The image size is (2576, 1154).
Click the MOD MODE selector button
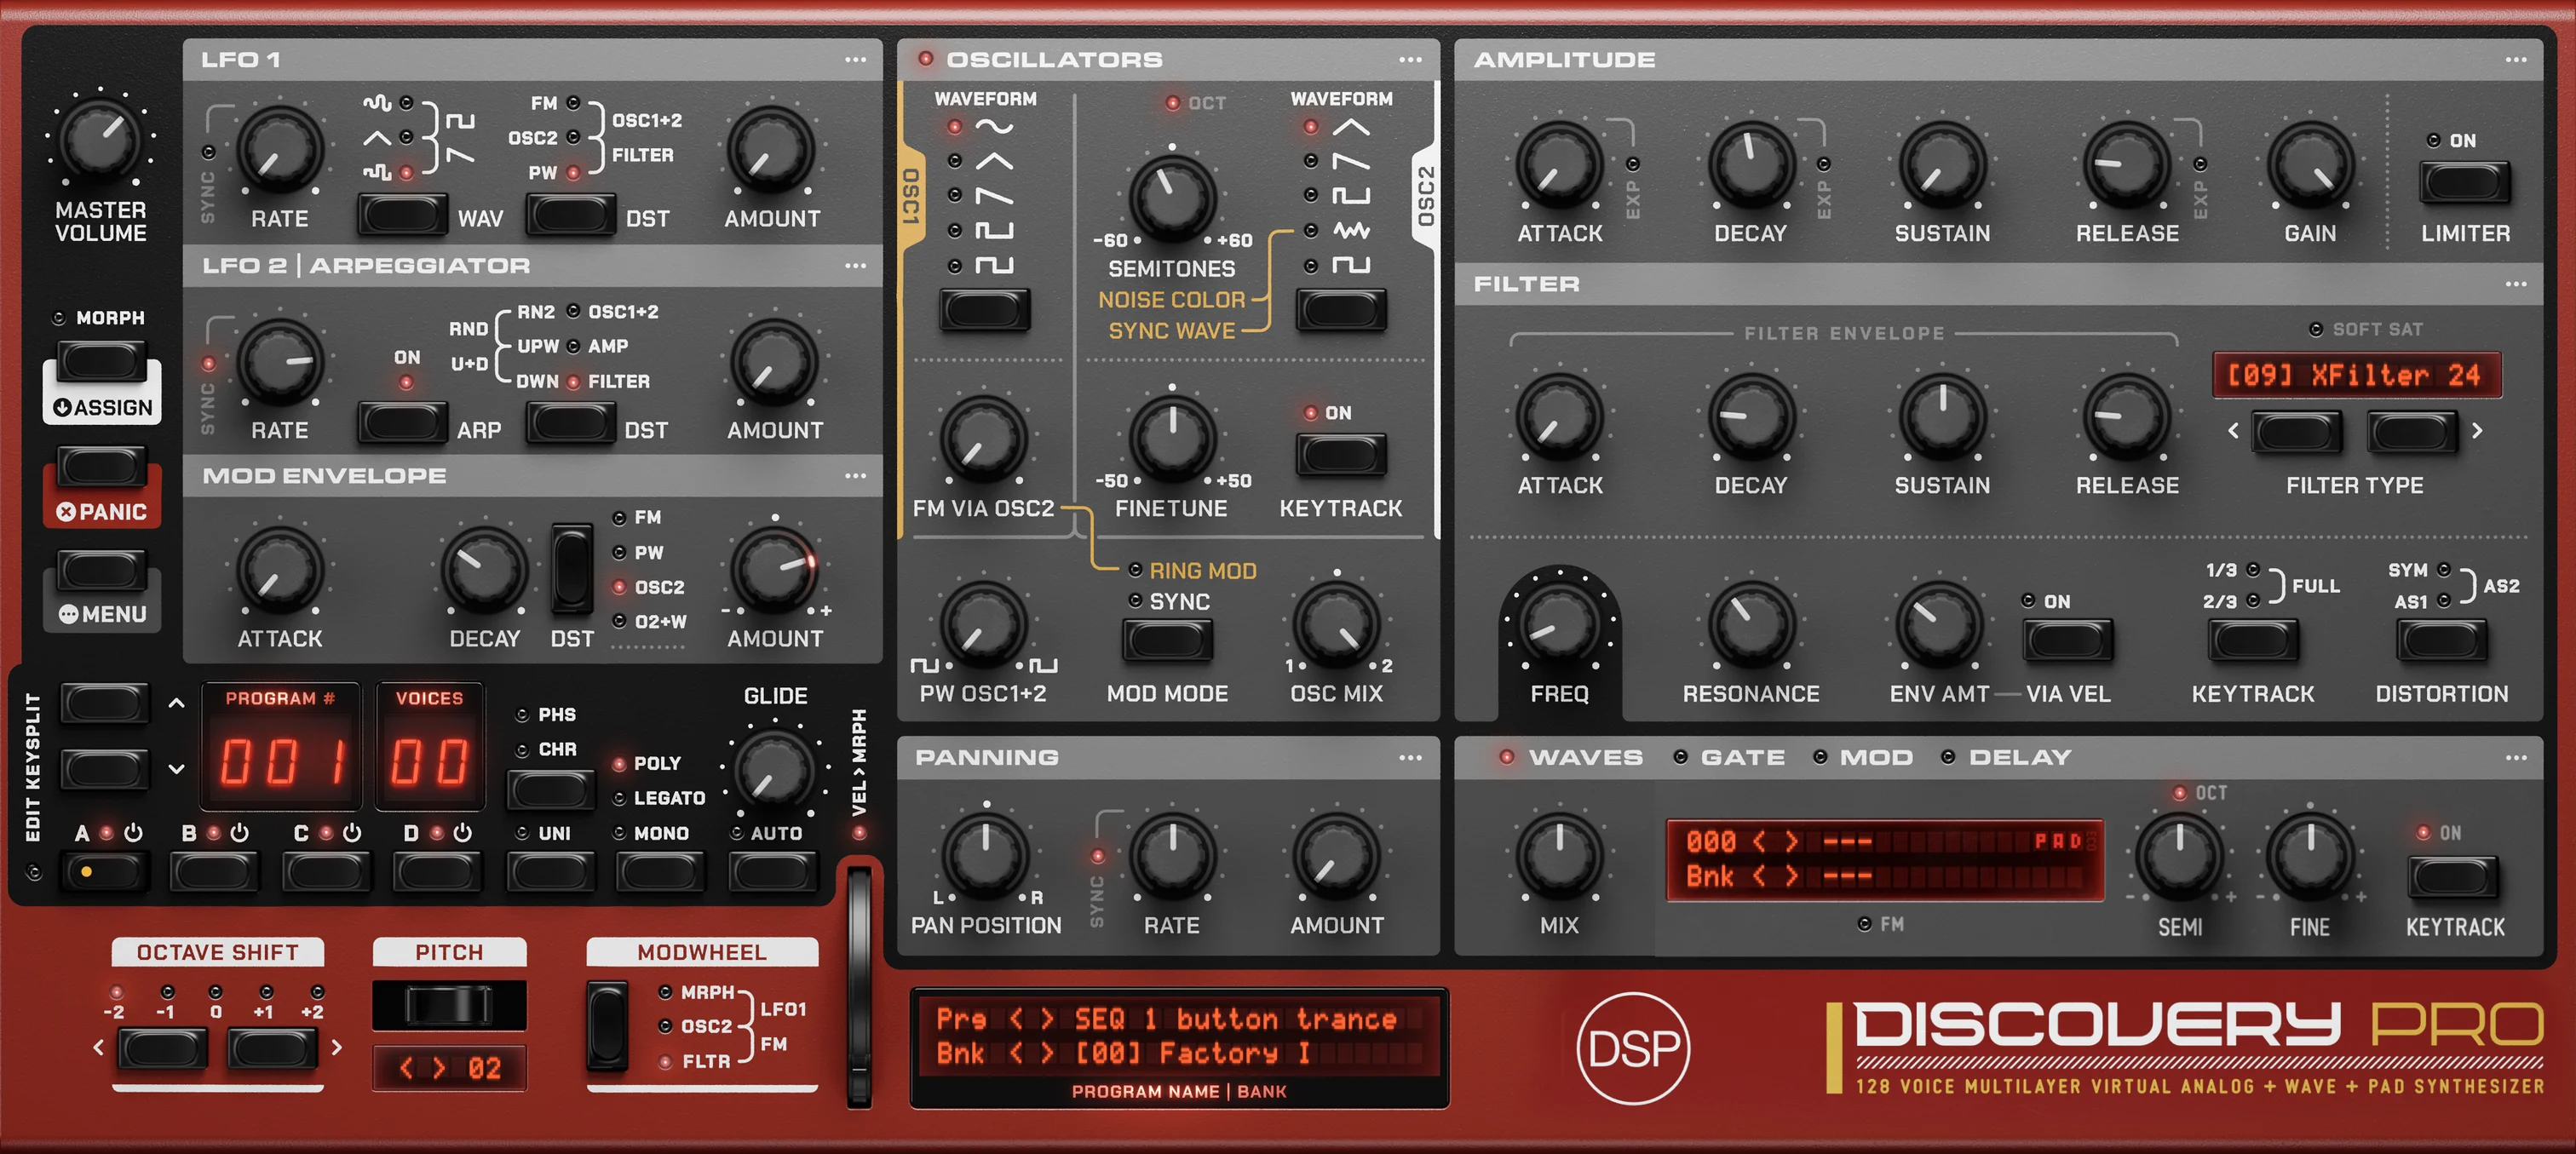[1167, 641]
